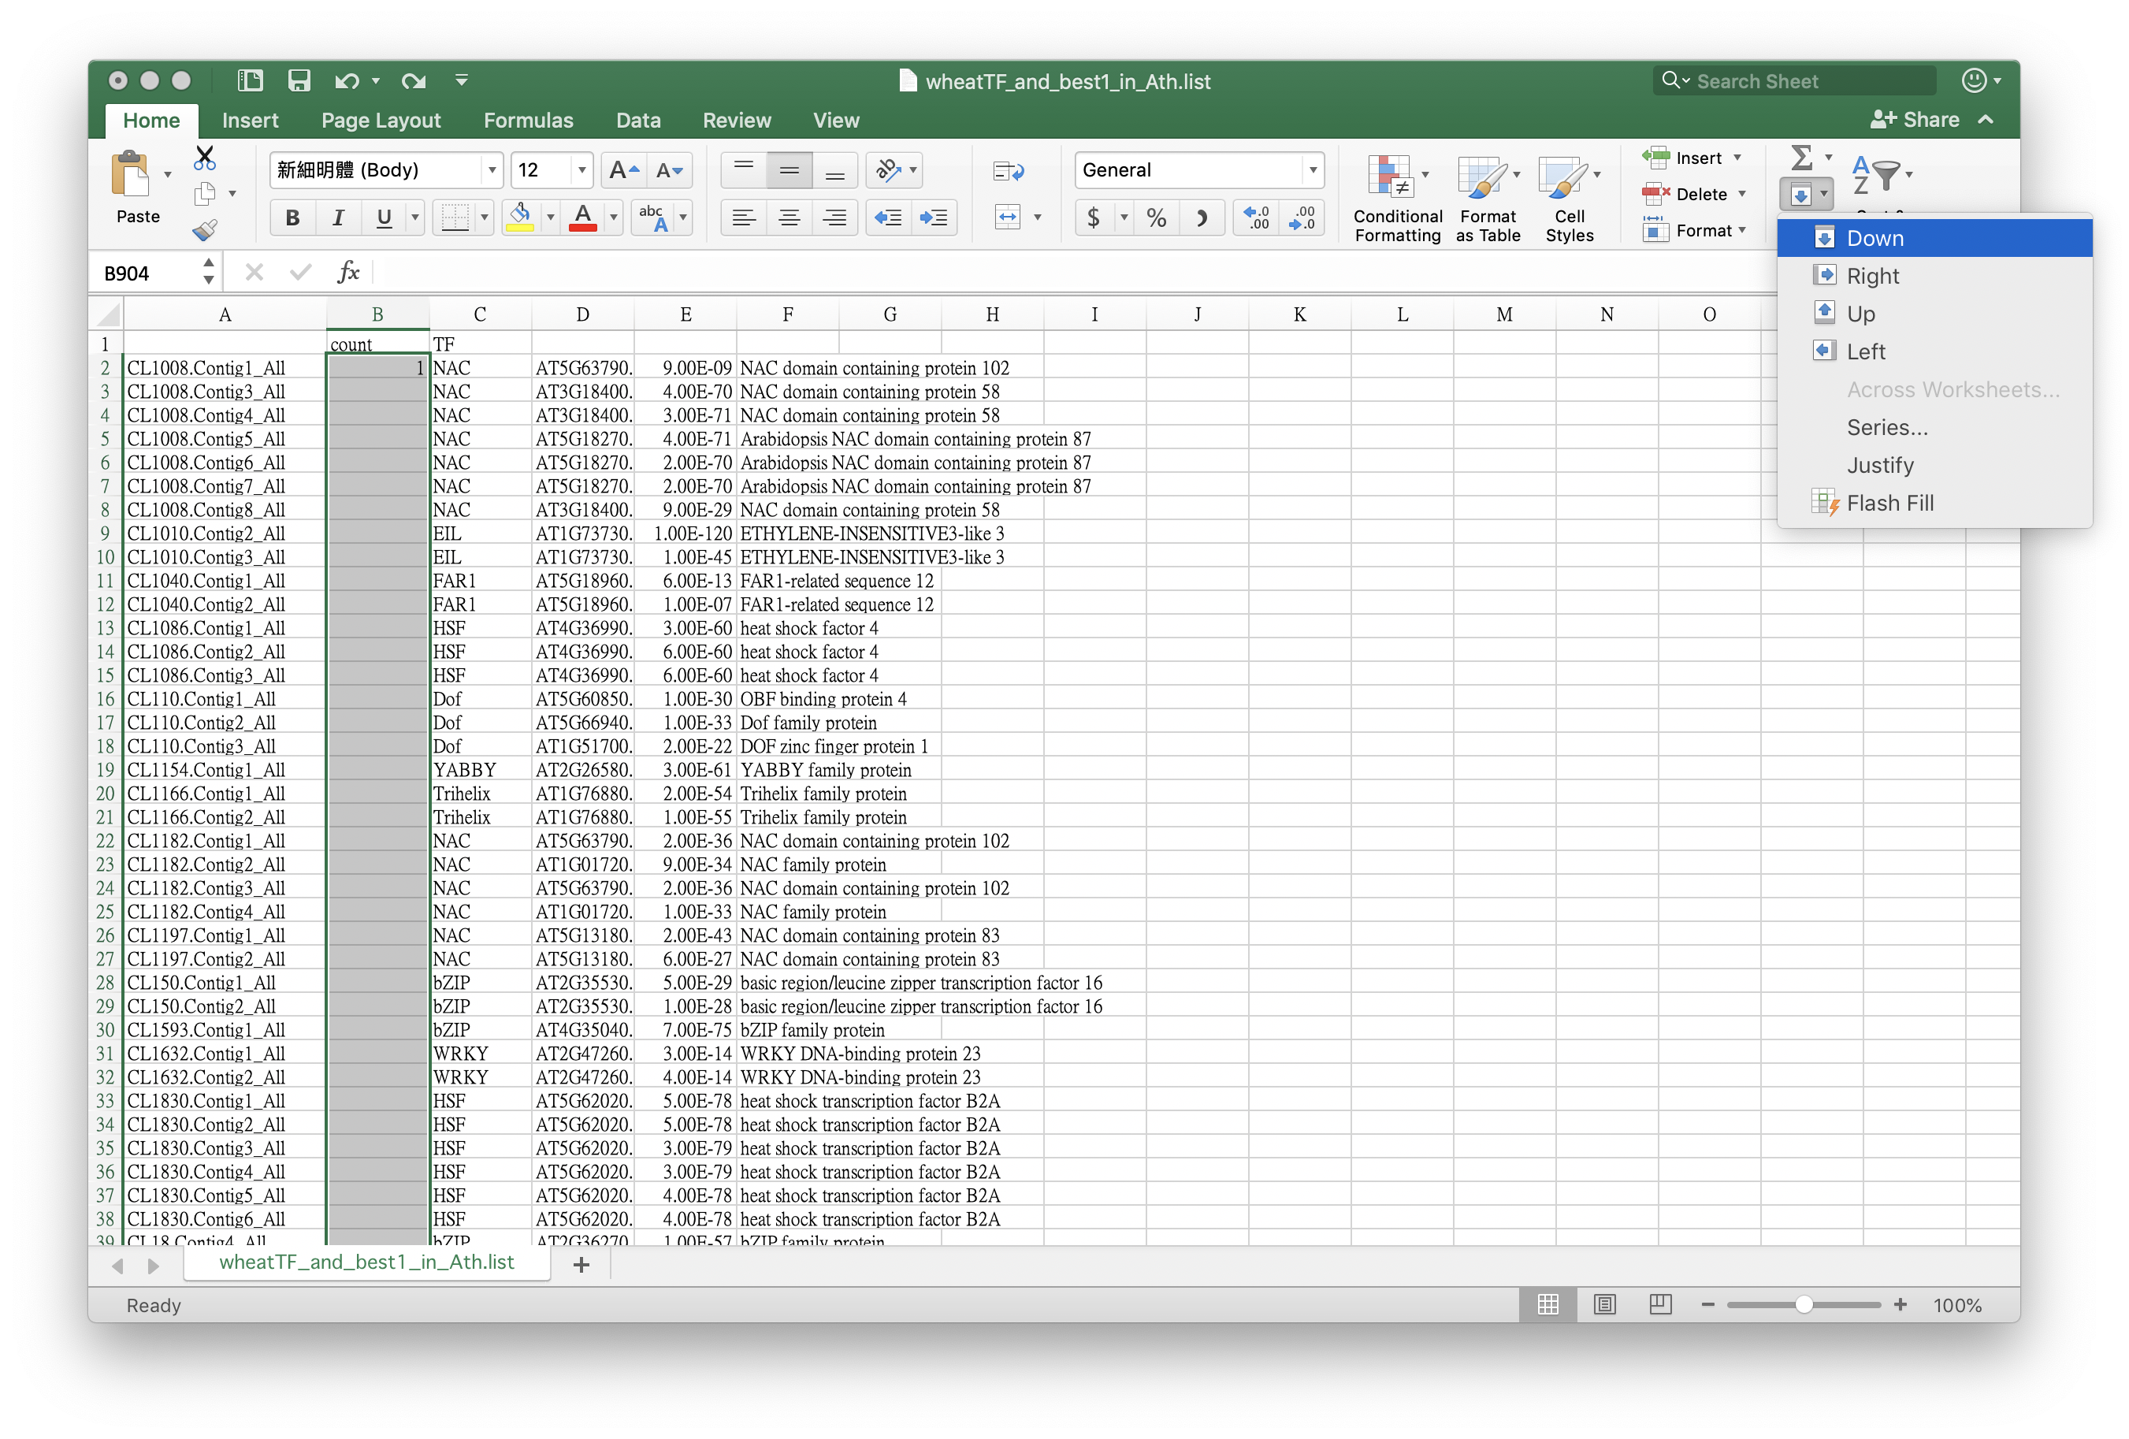Toggle Align Right
The width and height of the screenshot is (2129, 1439).
834,217
